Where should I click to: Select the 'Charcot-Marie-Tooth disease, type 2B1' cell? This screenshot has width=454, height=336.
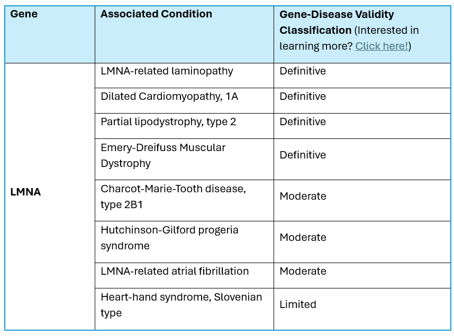point(173,197)
